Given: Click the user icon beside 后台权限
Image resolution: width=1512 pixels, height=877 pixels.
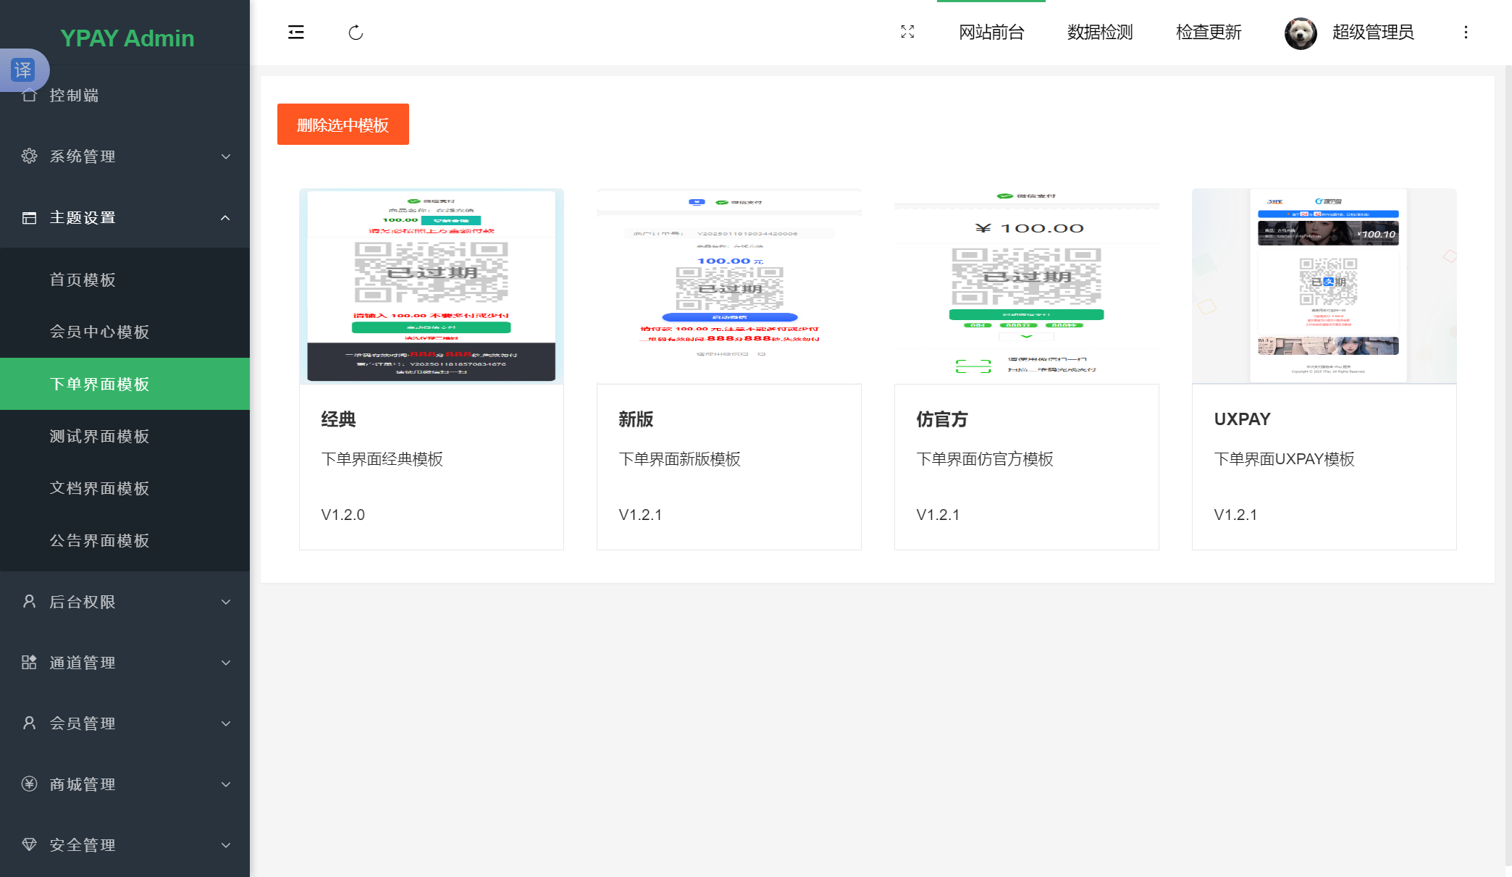Looking at the screenshot, I should click(29, 601).
